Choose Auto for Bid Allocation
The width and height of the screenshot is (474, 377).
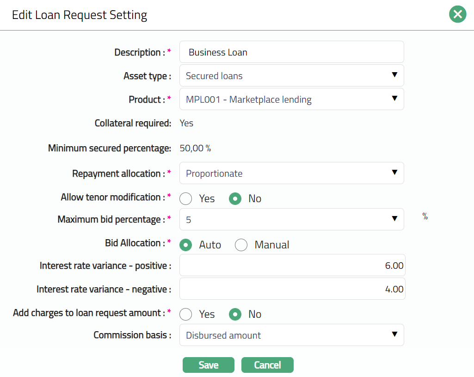point(186,245)
